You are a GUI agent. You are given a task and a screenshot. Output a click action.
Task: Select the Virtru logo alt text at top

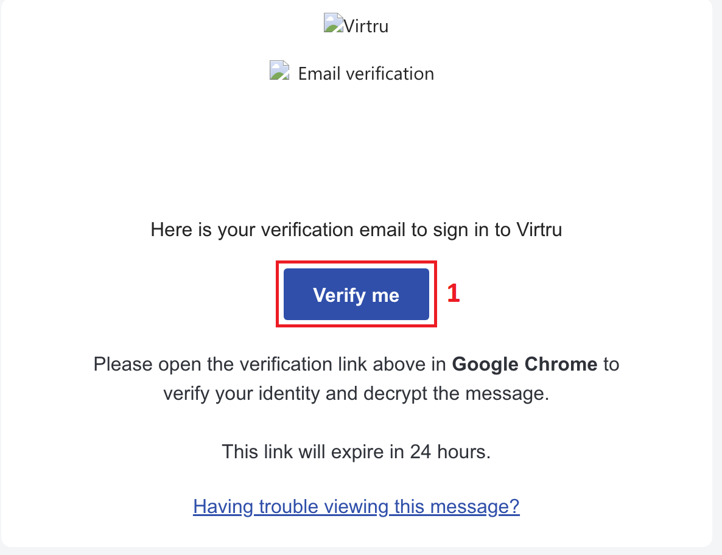tap(366, 26)
